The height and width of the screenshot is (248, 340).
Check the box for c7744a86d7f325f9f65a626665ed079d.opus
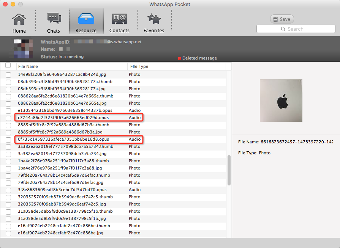coord(8,118)
